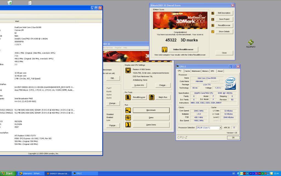Click the Pro Tools ResultBrowser button
281x176 pixels.
tap(139, 97)
